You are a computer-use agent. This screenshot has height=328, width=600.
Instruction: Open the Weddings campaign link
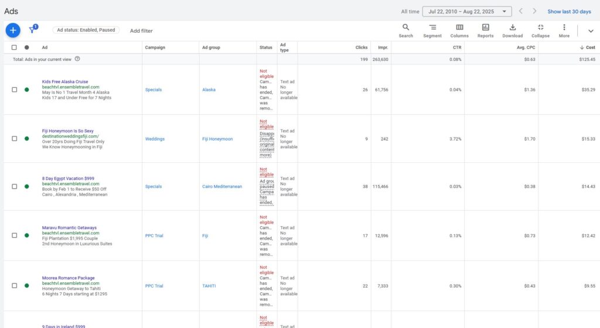point(155,139)
